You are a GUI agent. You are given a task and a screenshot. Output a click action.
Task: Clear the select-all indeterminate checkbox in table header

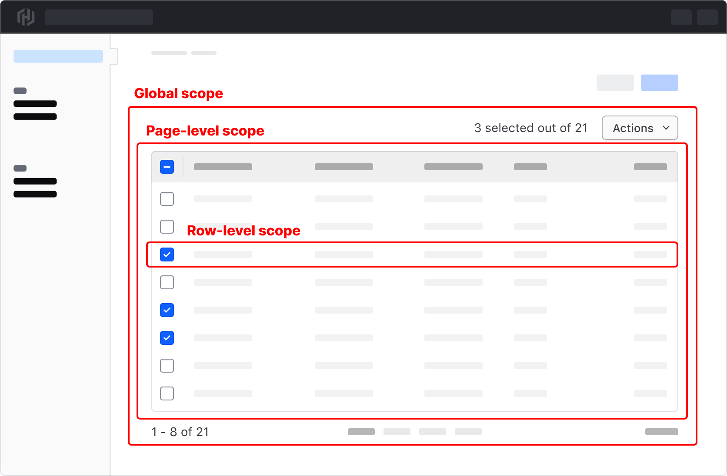click(167, 166)
